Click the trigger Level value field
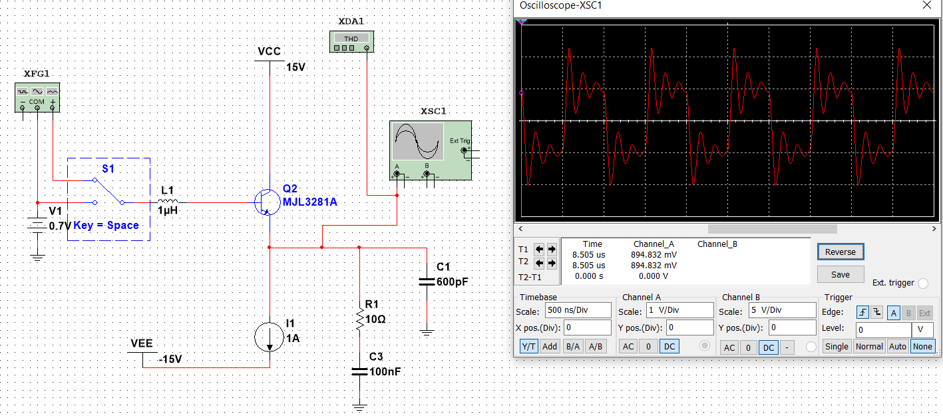 pyautogui.click(x=884, y=329)
